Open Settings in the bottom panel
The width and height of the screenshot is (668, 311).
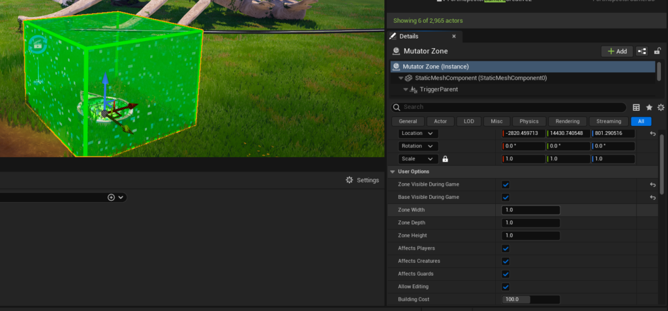tap(363, 180)
